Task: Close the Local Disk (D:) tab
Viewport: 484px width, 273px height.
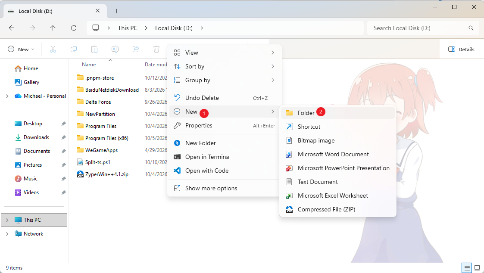Action: click(97, 11)
